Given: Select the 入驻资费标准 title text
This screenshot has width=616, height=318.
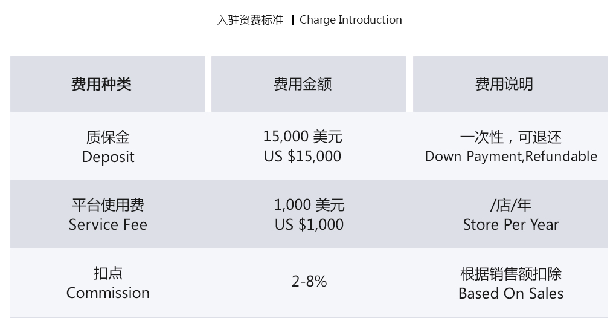Looking at the screenshot, I should coord(250,20).
